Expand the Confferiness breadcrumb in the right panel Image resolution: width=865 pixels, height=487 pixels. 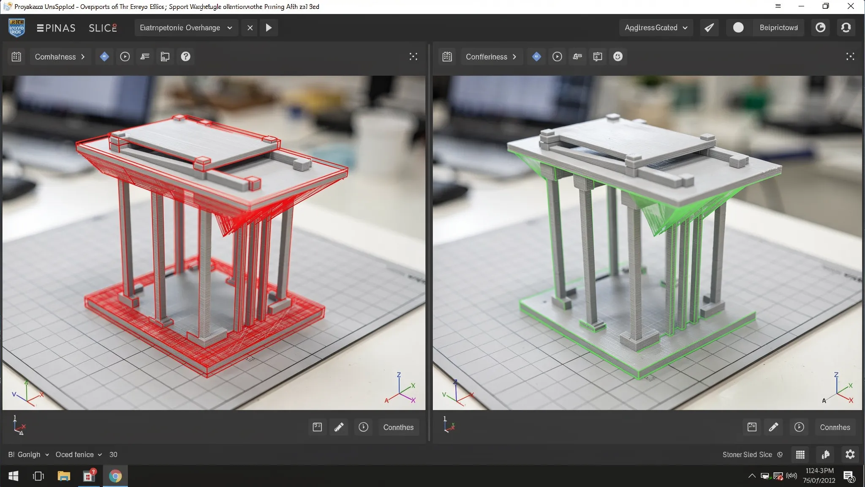[x=491, y=56]
